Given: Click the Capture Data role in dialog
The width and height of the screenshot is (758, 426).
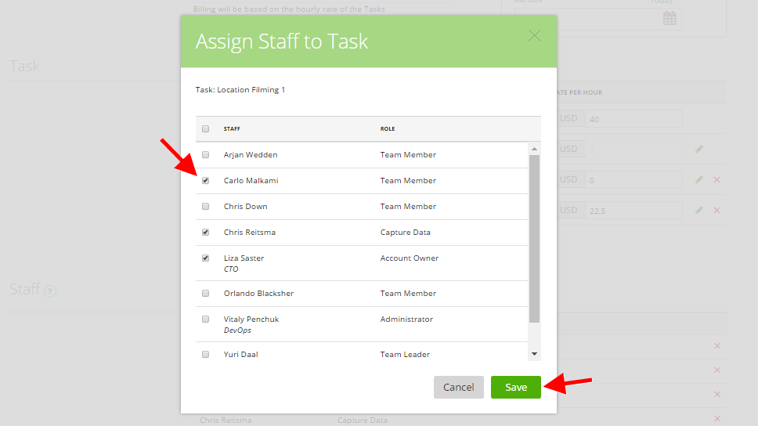Looking at the screenshot, I should [x=405, y=232].
